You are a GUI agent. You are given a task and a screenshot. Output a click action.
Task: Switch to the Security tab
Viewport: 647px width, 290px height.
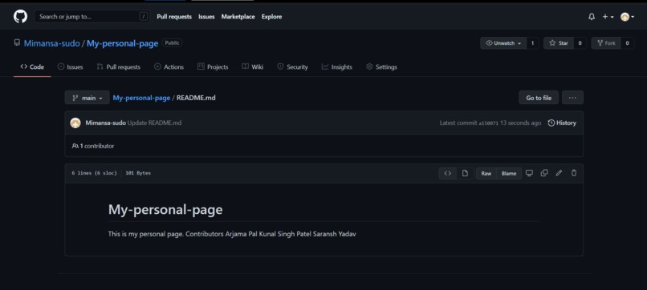292,66
